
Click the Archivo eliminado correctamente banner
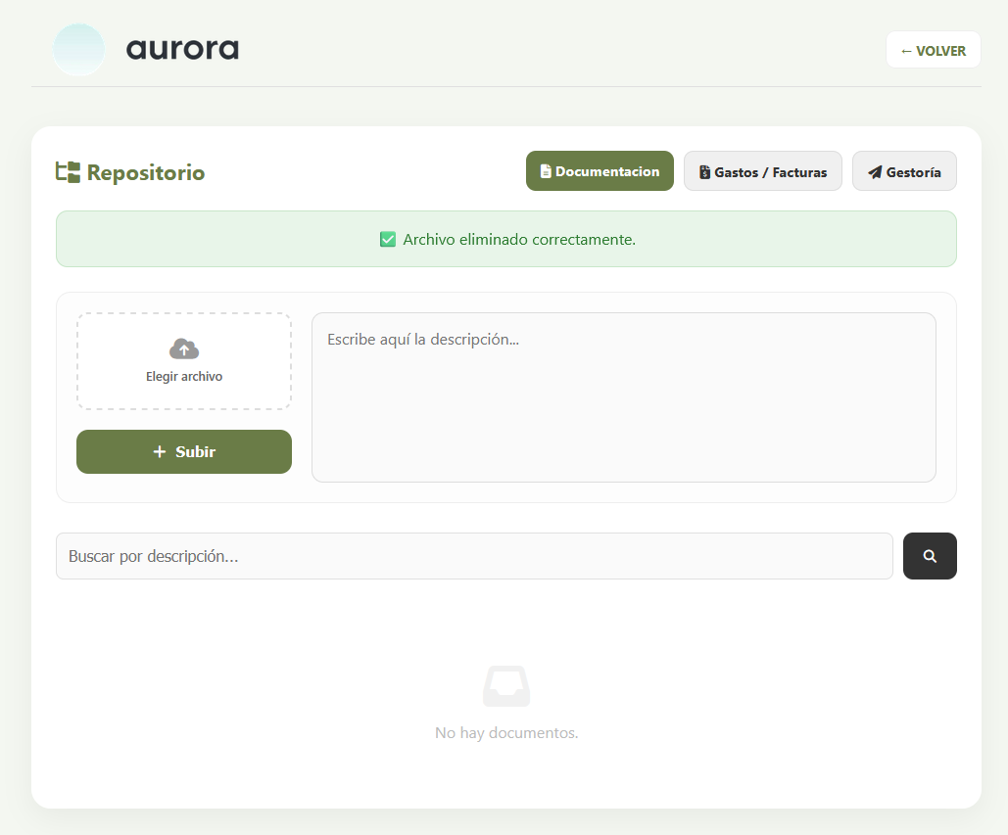[505, 238]
